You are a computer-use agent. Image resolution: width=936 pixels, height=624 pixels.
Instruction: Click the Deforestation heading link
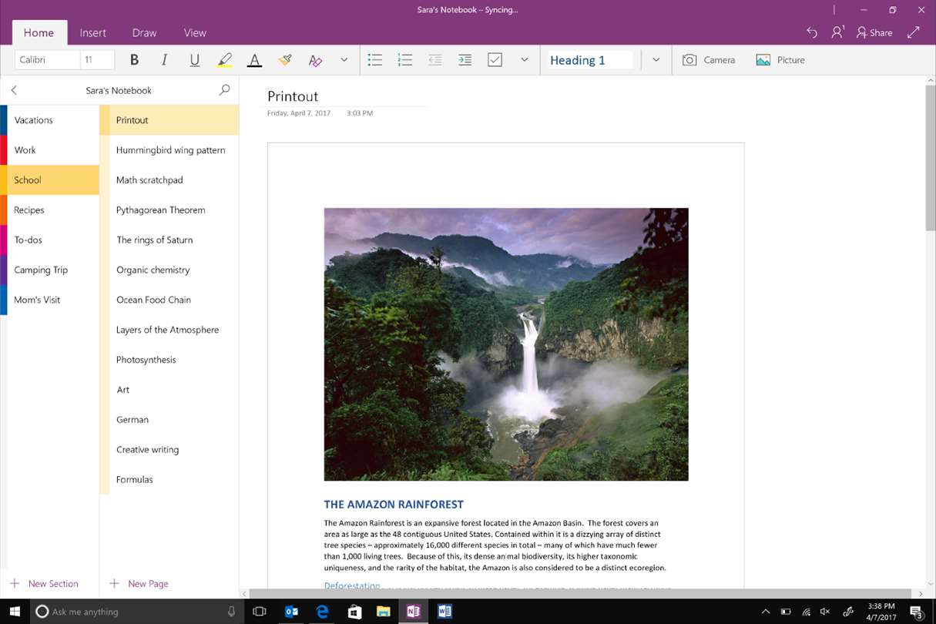(352, 586)
